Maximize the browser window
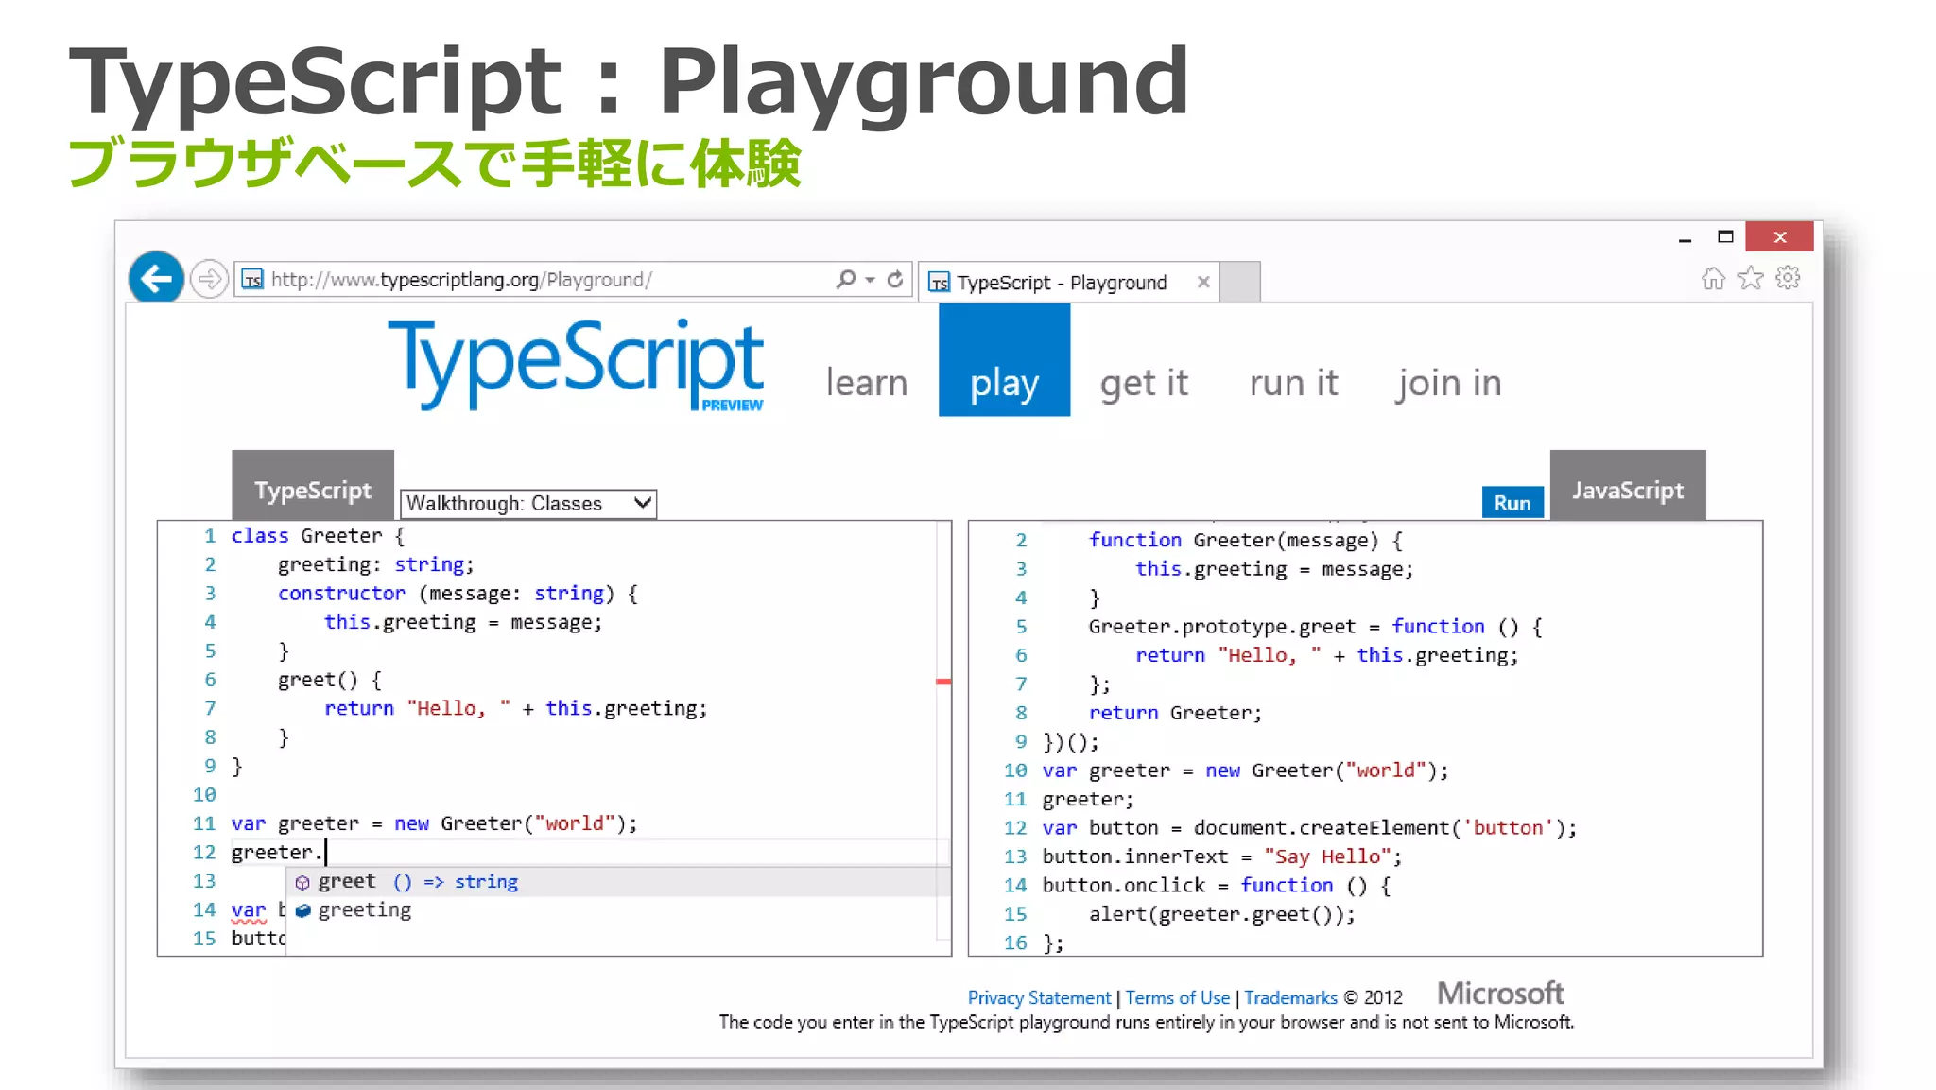Image resolution: width=1936 pixels, height=1090 pixels. [1725, 237]
